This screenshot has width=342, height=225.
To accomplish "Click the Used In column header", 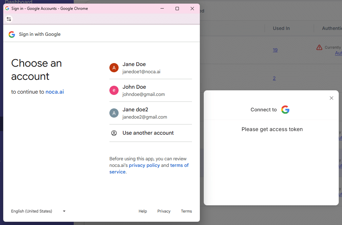I will tap(281, 29).
